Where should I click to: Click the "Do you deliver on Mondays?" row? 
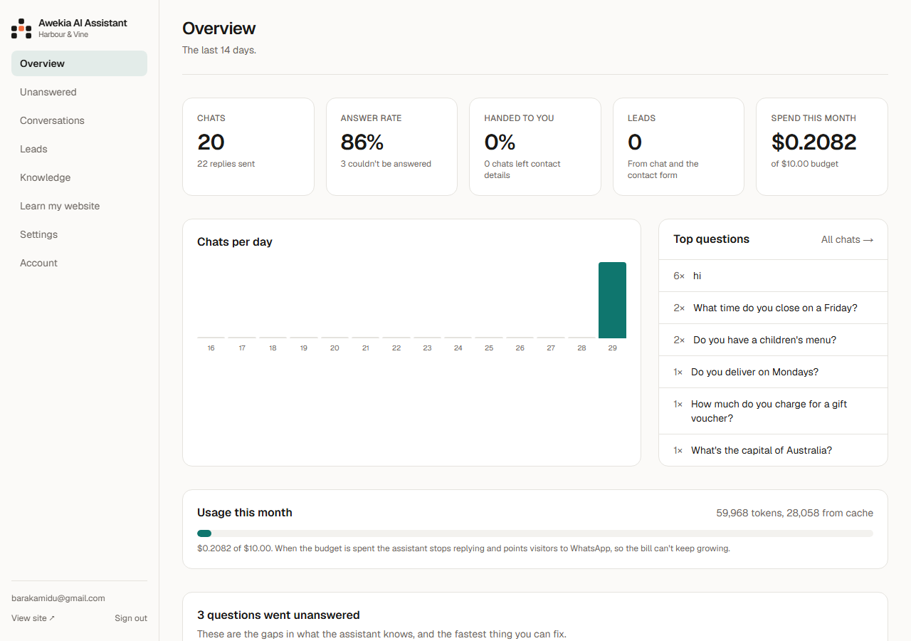[773, 372]
